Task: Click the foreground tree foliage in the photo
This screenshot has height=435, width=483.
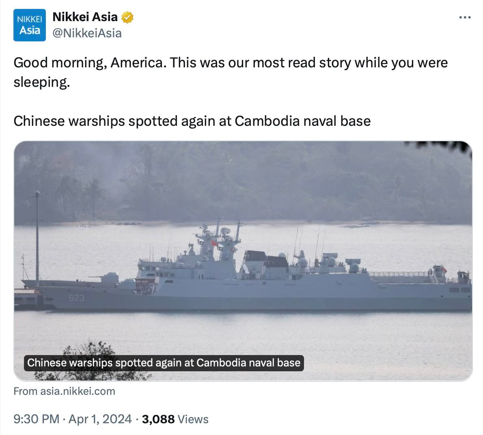Action: pos(93,360)
